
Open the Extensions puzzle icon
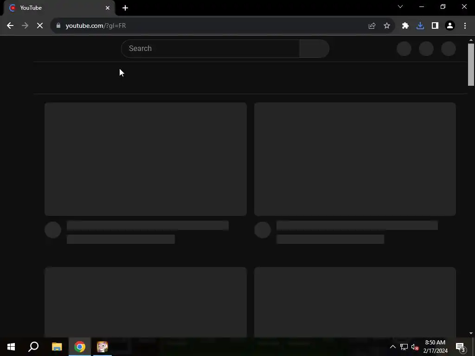click(405, 26)
